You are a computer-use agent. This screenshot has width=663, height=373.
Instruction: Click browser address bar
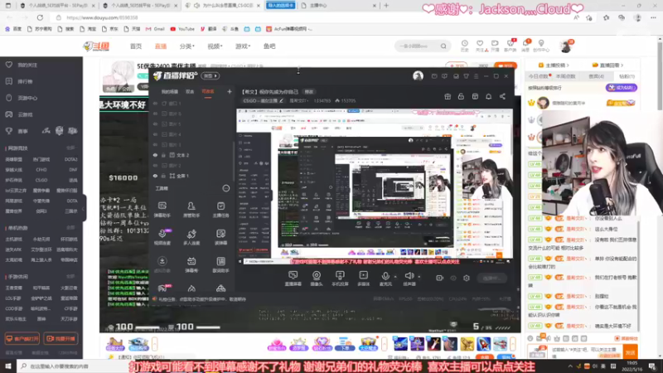pos(313,17)
